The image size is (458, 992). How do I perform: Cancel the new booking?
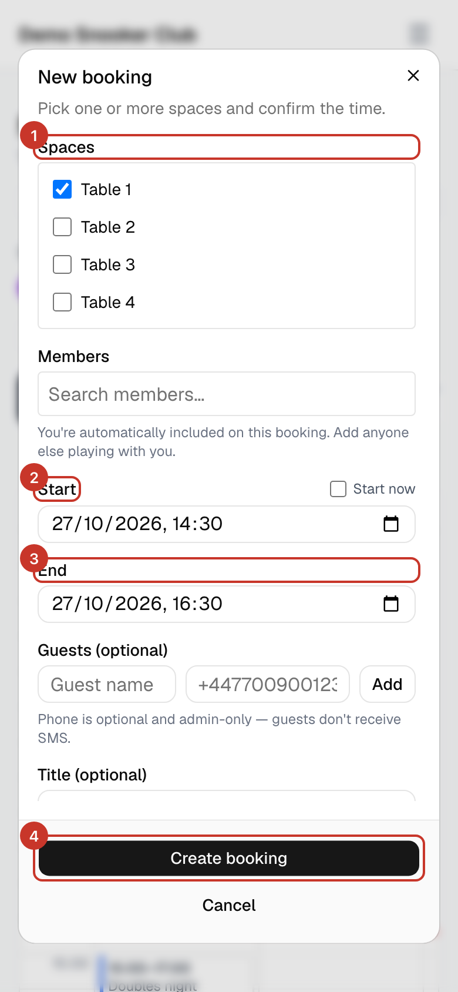(229, 905)
